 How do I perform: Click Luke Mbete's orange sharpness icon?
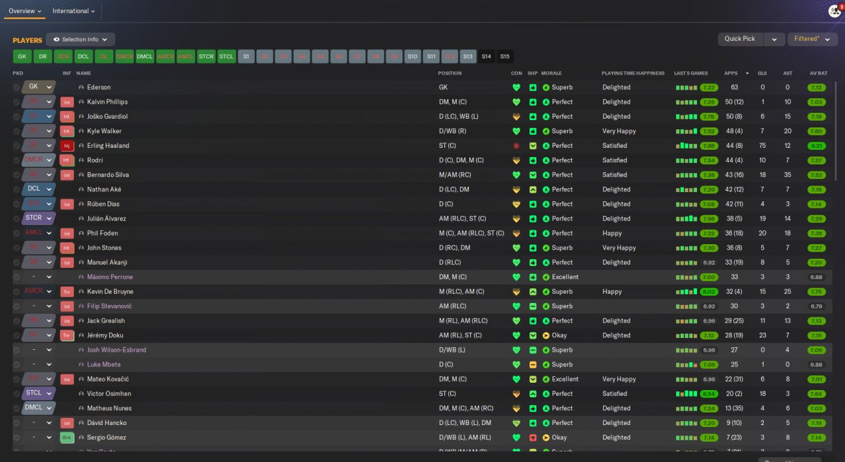[533, 364]
